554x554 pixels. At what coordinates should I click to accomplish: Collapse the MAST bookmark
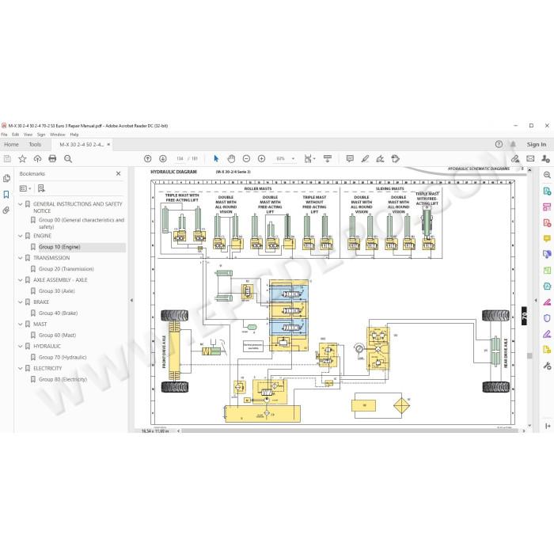click(21, 324)
